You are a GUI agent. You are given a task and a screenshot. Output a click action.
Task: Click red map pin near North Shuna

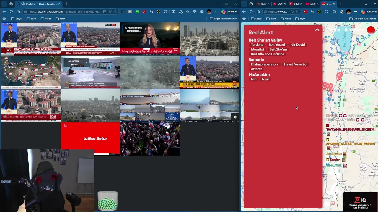tap(339, 77)
